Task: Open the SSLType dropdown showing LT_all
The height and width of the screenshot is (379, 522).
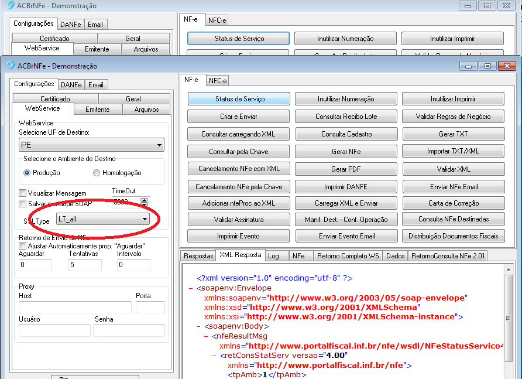Action: coord(103,219)
